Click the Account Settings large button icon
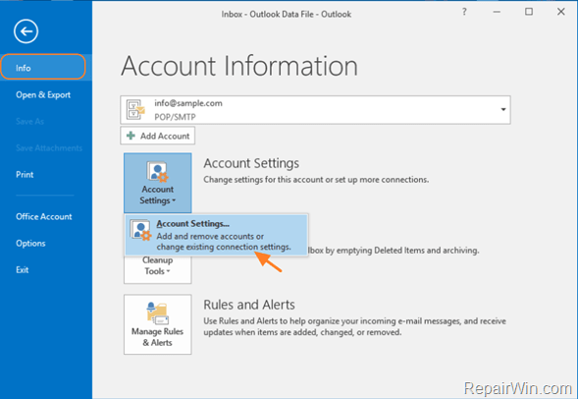Viewport: 578px width, 399px height. click(157, 172)
